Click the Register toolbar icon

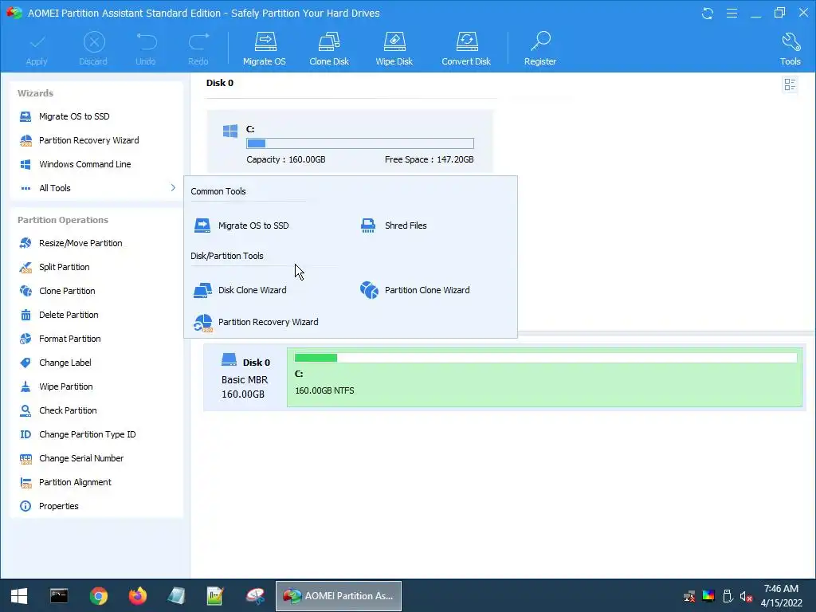(540, 41)
